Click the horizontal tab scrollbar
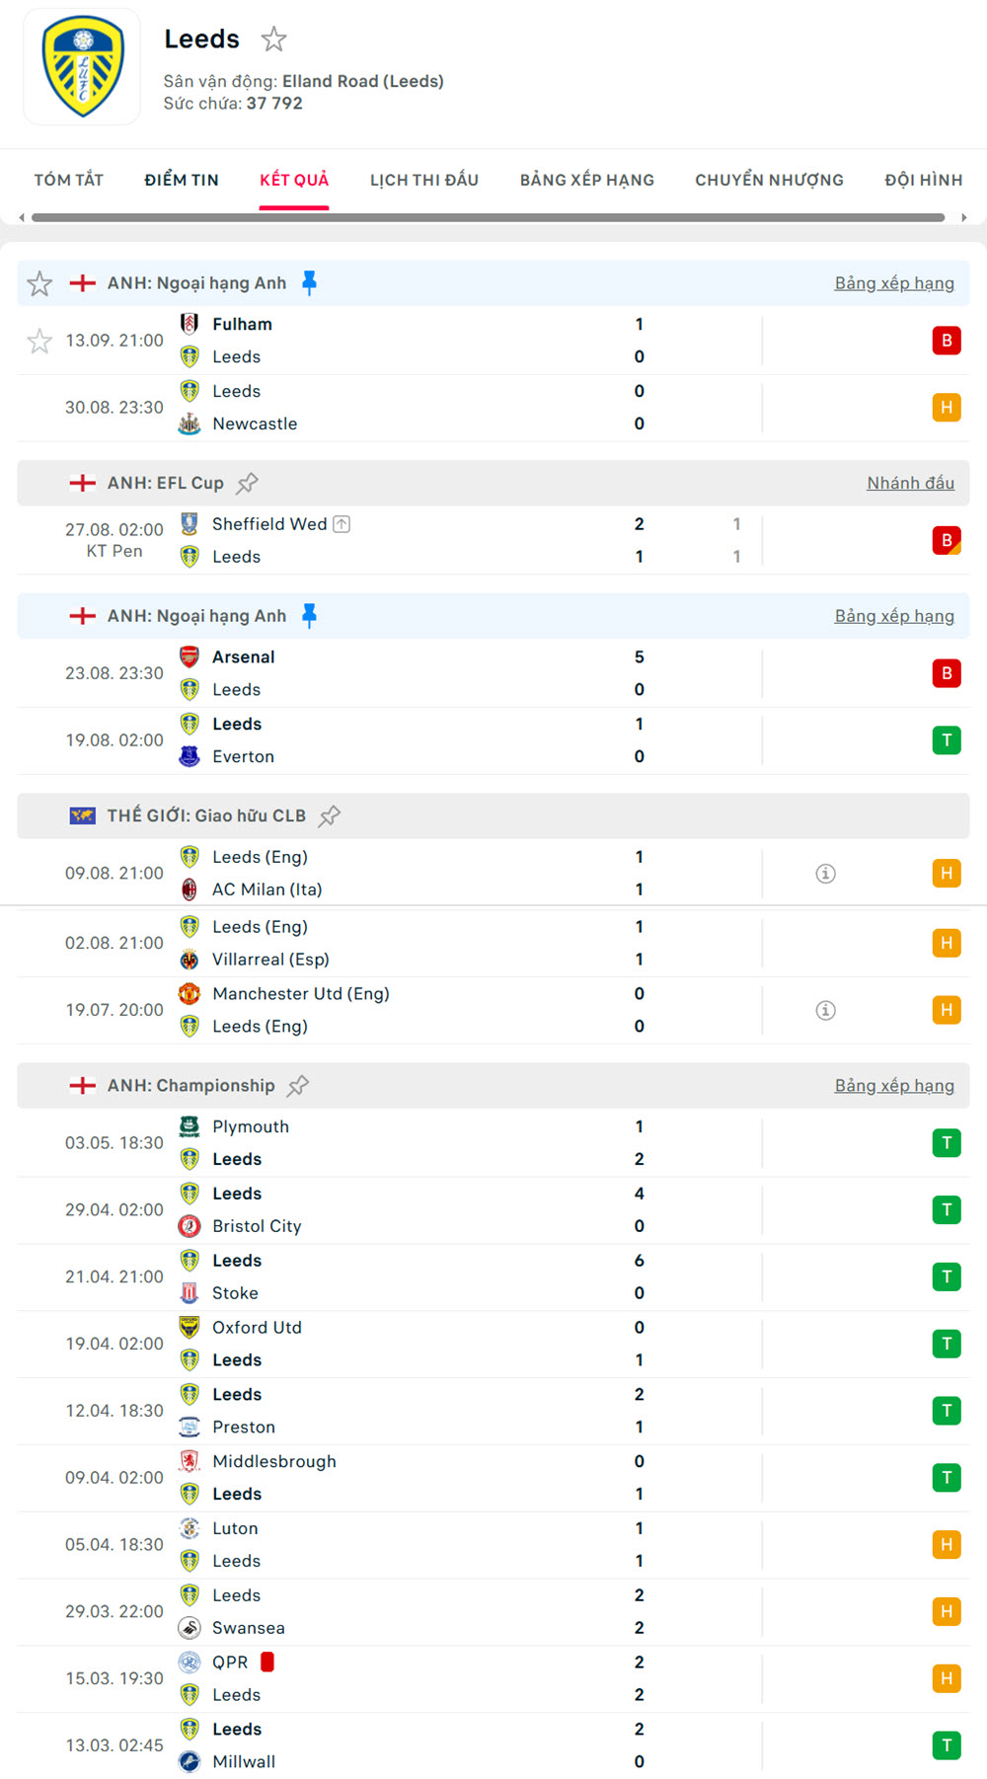This screenshot has width=987, height=1779. [x=488, y=217]
